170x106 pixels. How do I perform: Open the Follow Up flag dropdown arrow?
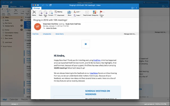[x=104, y=12]
